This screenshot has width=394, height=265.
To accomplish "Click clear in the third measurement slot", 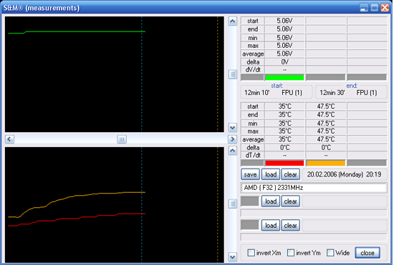I will (290, 226).
